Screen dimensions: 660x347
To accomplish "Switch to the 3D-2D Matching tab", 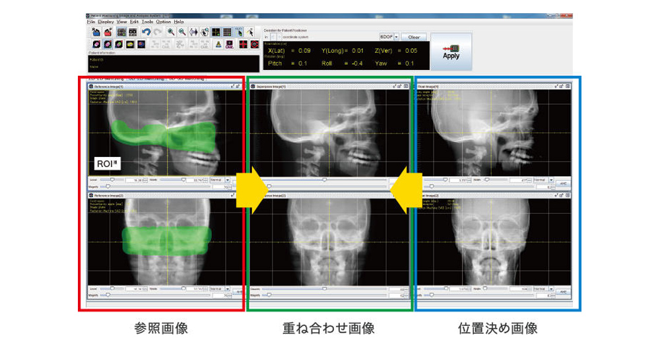I will coord(146,79).
